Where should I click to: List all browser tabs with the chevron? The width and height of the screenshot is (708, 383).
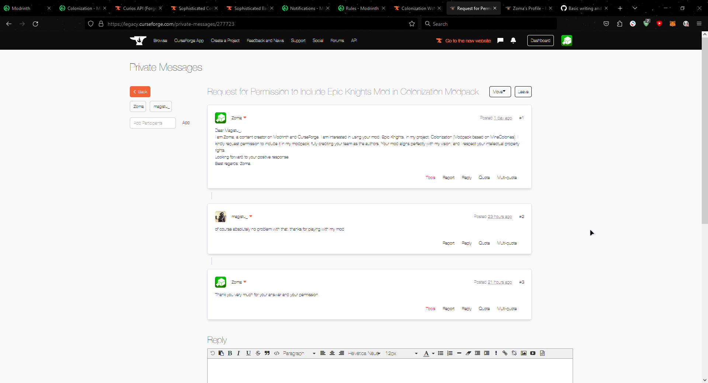click(x=635, y=8)
